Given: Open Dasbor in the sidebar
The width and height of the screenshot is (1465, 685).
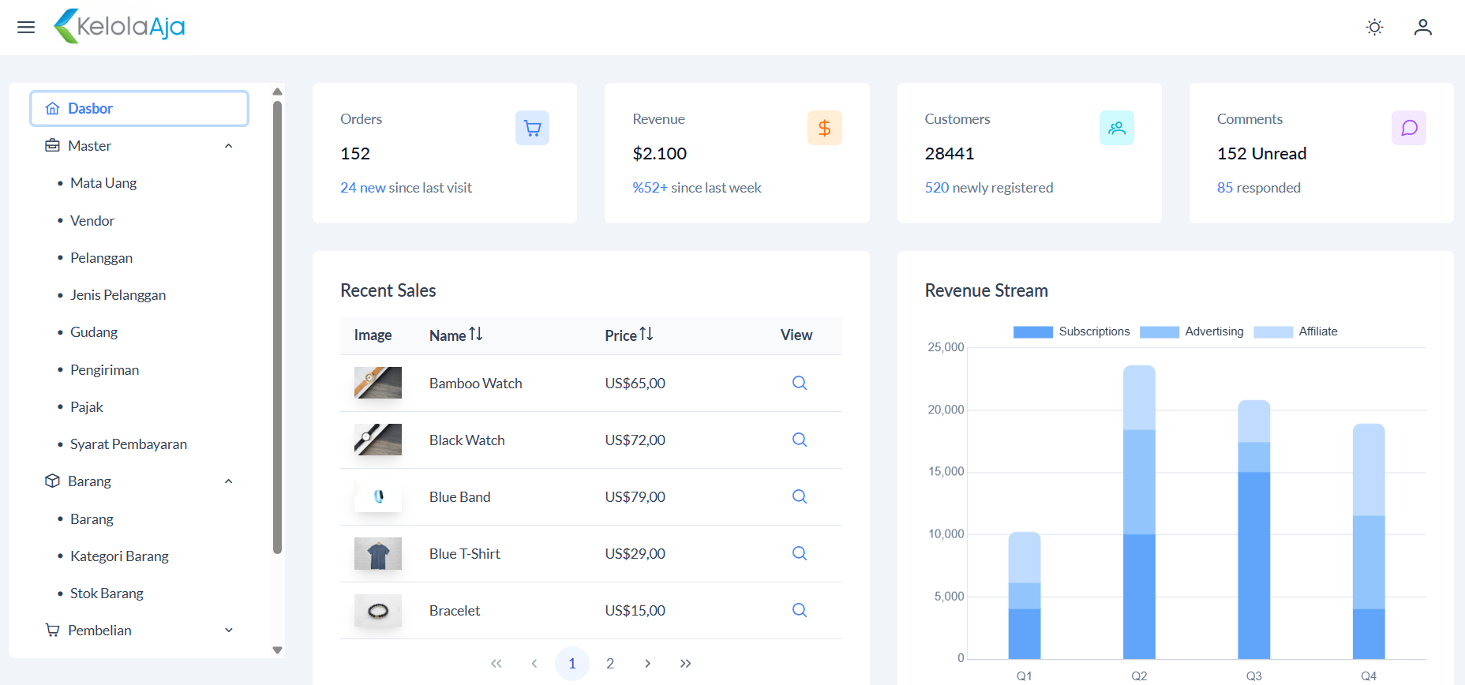Looking at the screenshot, I should [x=139, y=109].
